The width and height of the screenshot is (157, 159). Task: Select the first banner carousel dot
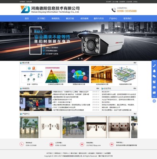pyautogui.click(x=75, y=58)
